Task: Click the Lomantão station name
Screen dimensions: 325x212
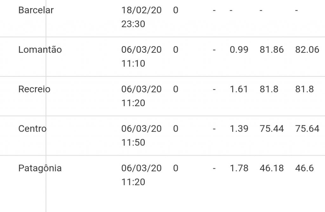Action: (x=40, y=50)
